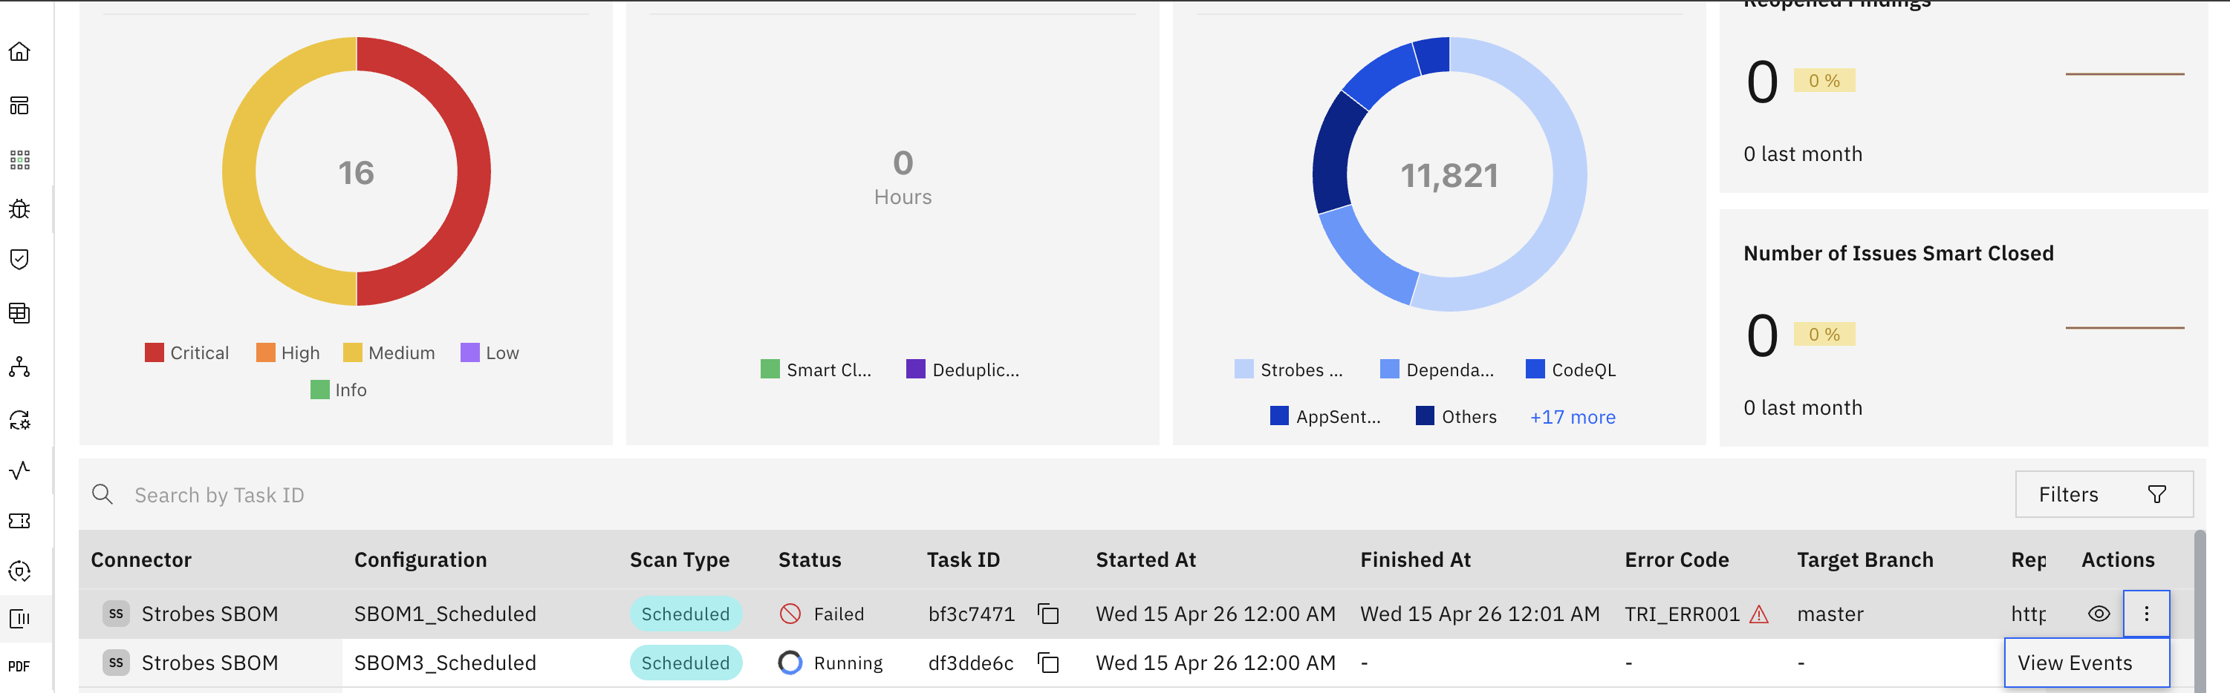Open the bug findings sidebar icon

coord(19,209)
